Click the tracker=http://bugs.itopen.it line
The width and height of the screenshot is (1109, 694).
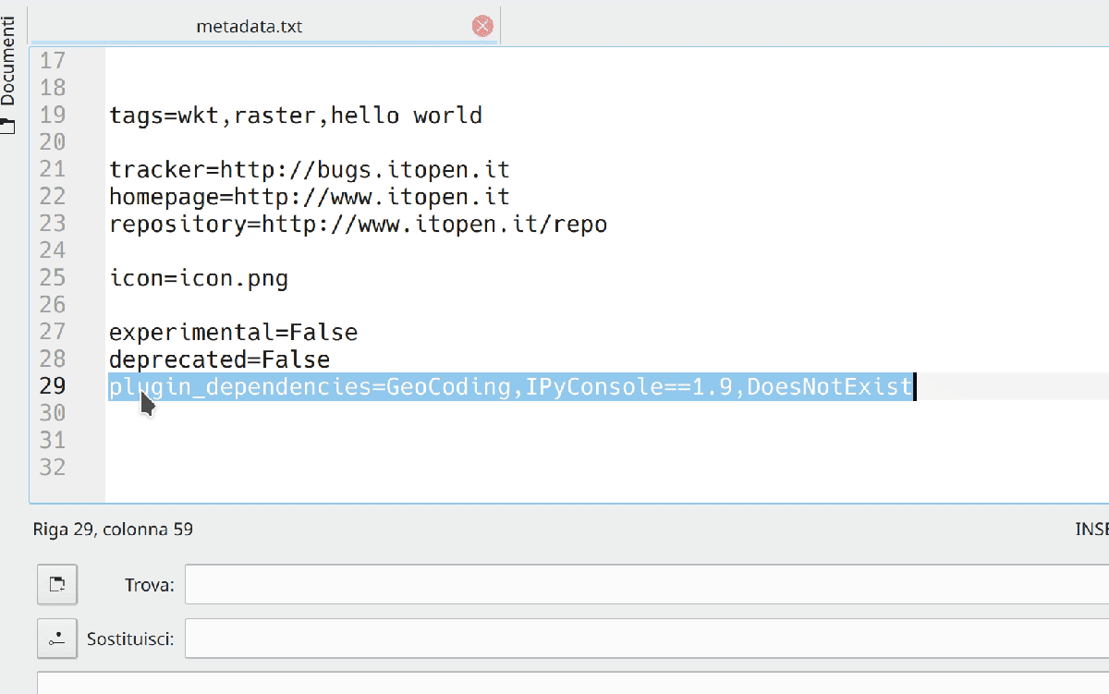310,170
